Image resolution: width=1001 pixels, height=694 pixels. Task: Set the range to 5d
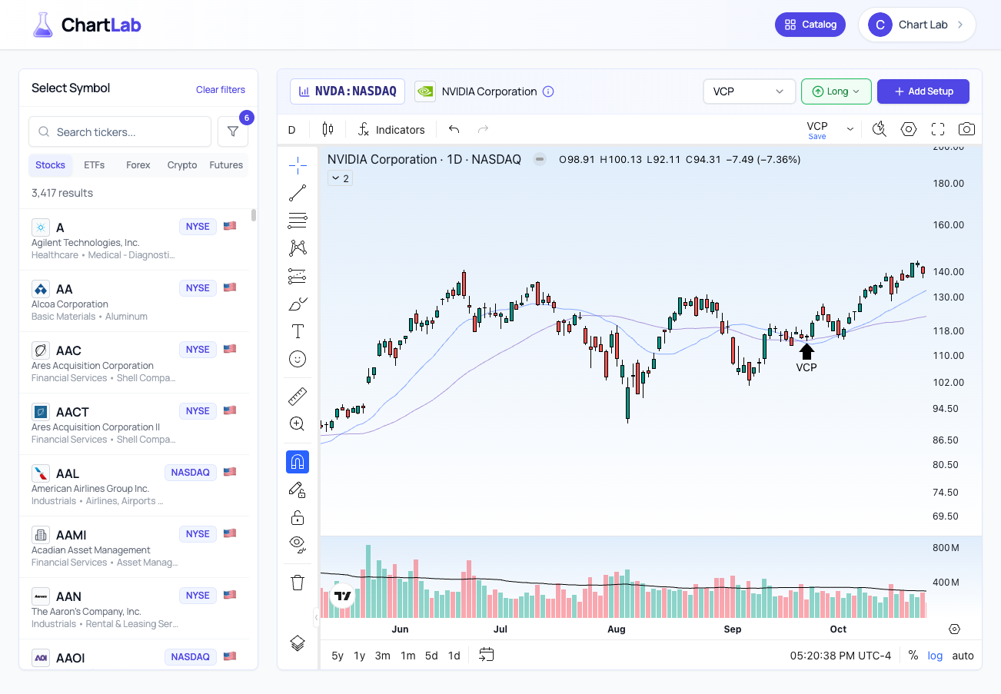coord(431,656)
